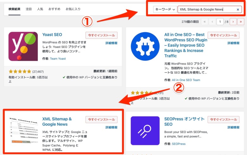Open the Yoast SEO plugin icon
The width and height of the screenshot is (247, 155).
pos(23,46)
